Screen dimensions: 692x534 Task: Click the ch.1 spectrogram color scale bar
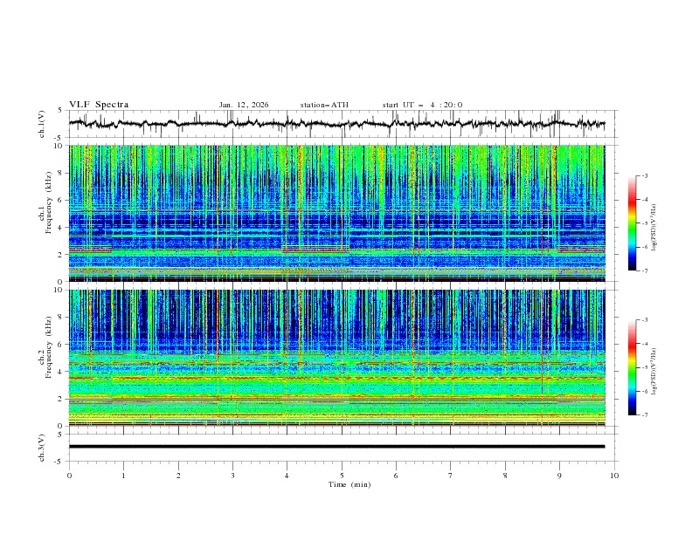coord(632,223)
